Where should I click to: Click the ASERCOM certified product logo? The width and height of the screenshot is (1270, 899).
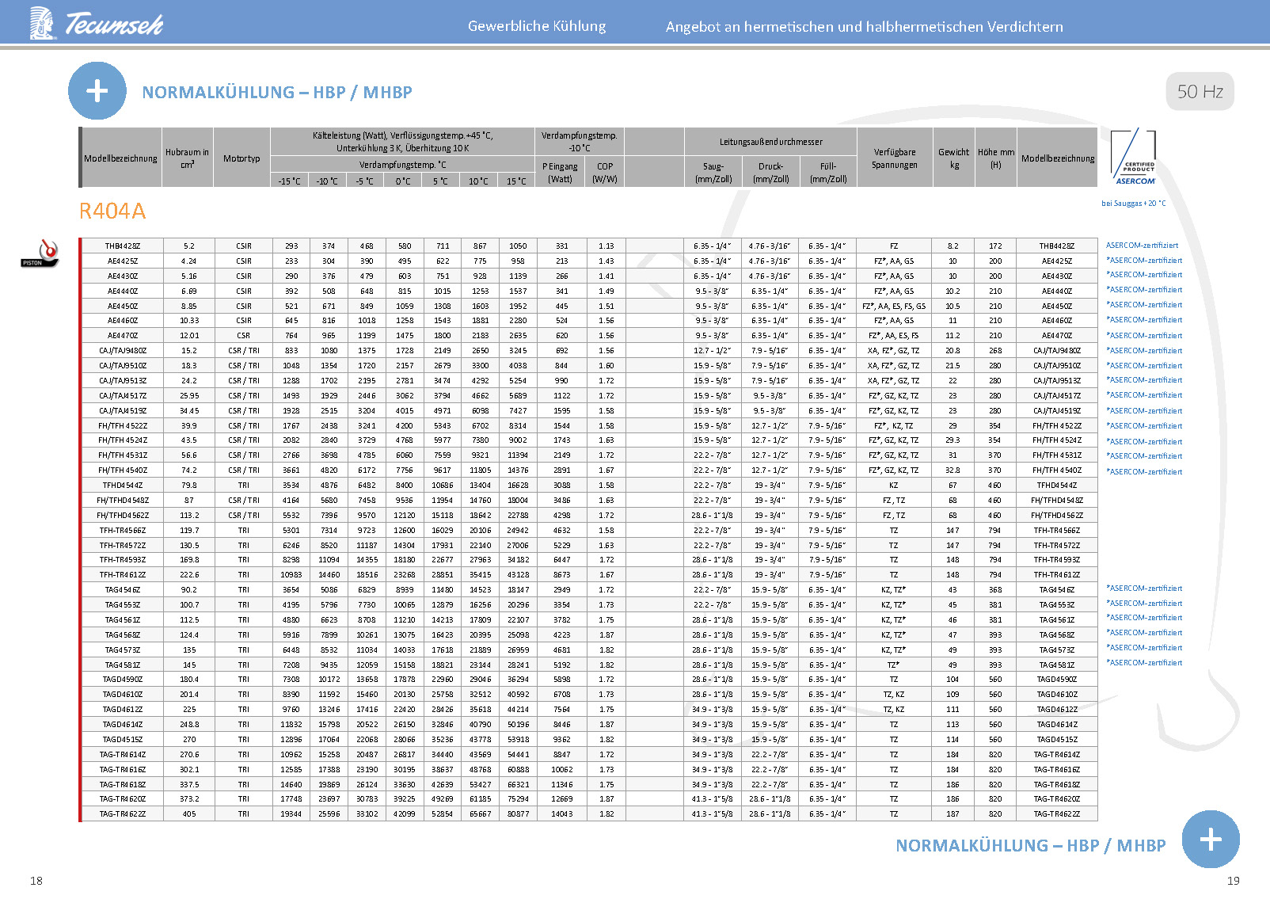tap(1134, 158)
